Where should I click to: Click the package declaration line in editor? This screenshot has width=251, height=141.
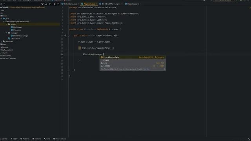[93, 7]
